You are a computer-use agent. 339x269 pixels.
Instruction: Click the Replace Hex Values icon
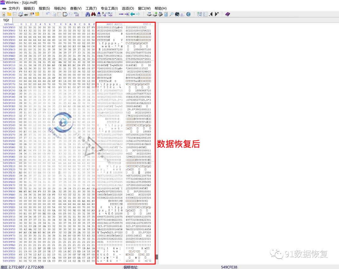click(110, 14)
